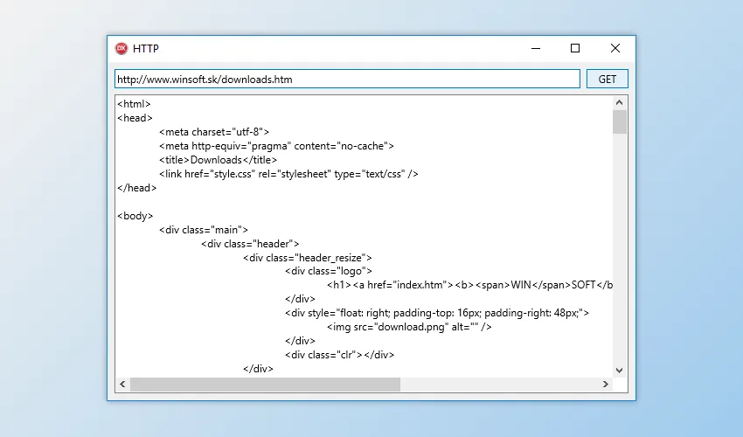Click the div class="logo" line
The width and height of the screenshot is (743, 437).
pyautogui.click(x=329, y=271)
